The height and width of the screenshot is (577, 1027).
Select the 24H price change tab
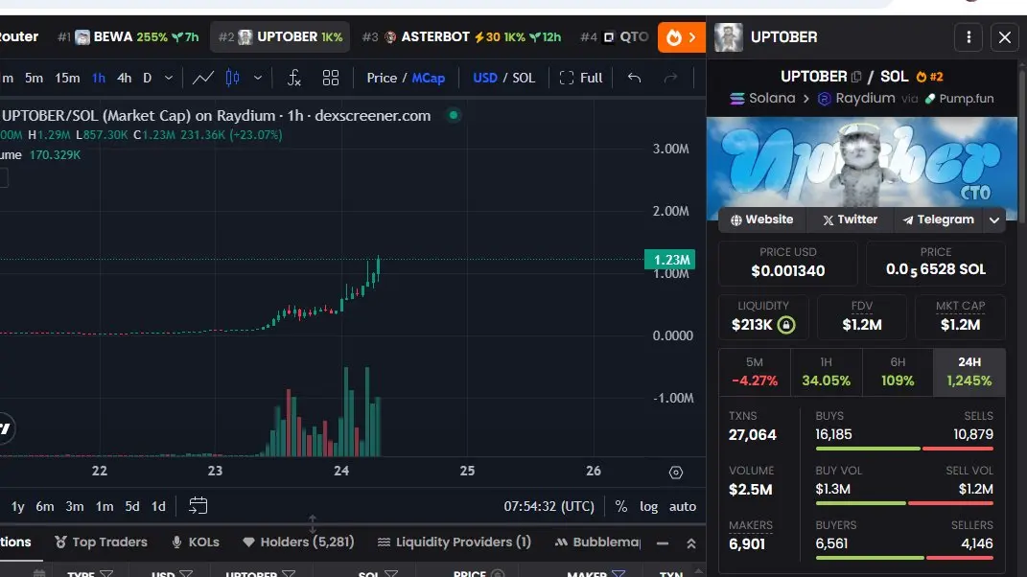pyautogui.click(x=969, y=372)
